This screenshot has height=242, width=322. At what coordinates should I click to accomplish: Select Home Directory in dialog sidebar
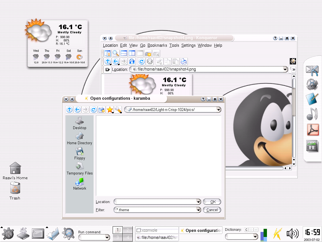79,138
